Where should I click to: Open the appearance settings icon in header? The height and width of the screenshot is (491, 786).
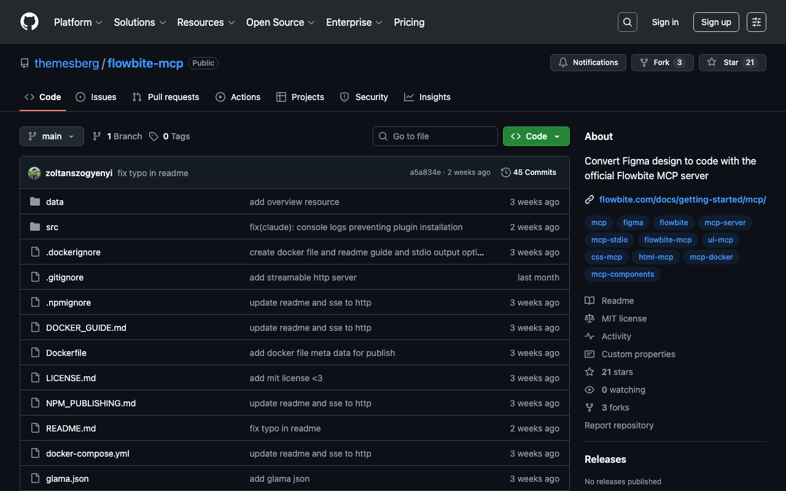pos(756,22)
